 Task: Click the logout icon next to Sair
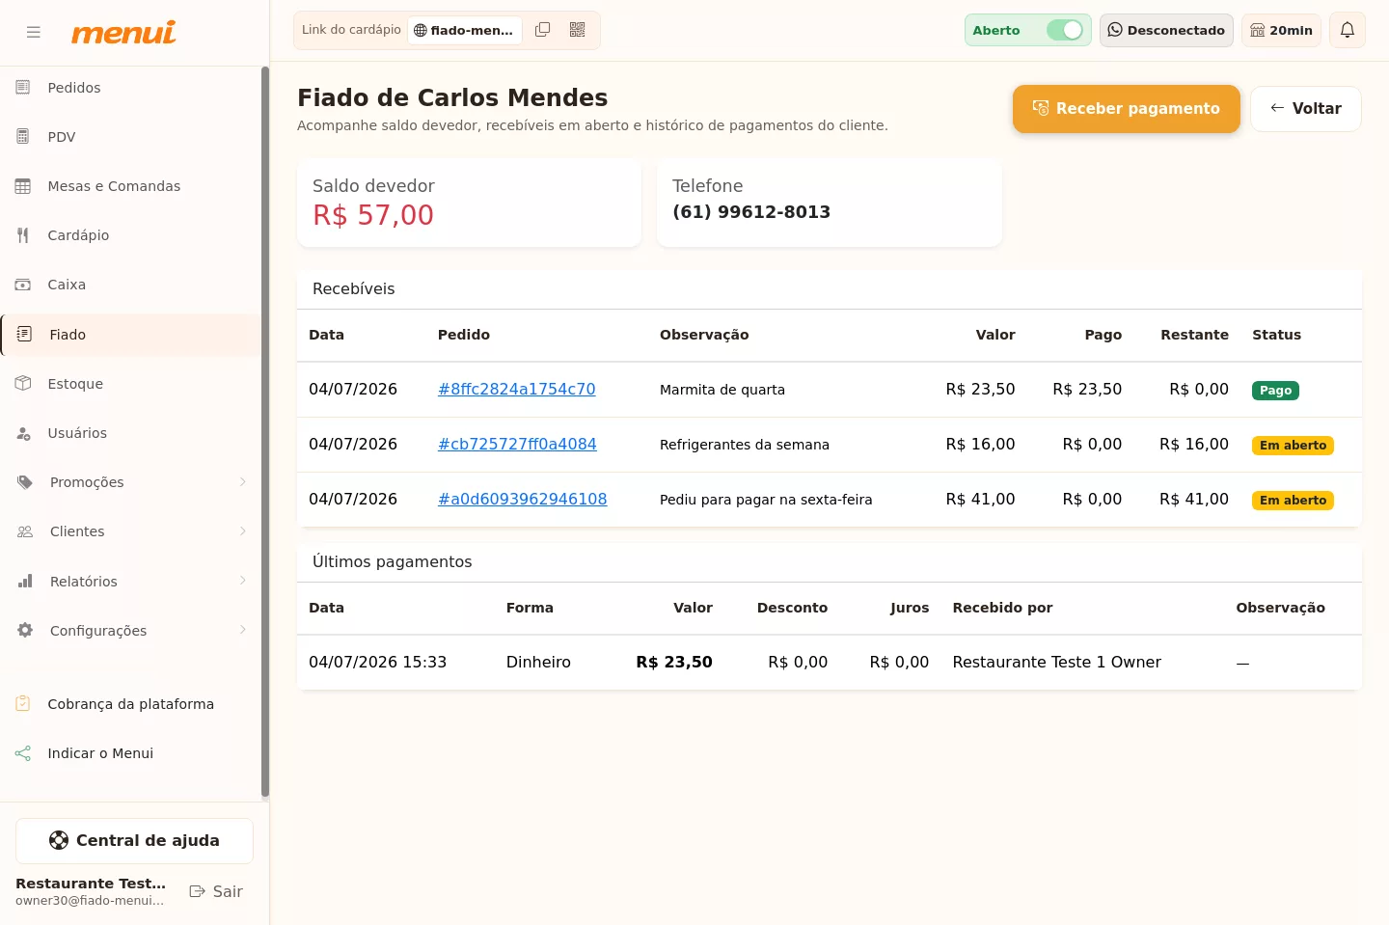(x=198, y=891)
